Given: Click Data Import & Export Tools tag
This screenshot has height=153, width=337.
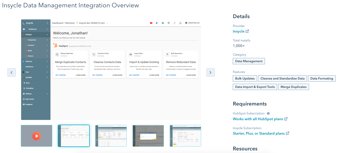Looking at the screenshot, I should (255, 87).
